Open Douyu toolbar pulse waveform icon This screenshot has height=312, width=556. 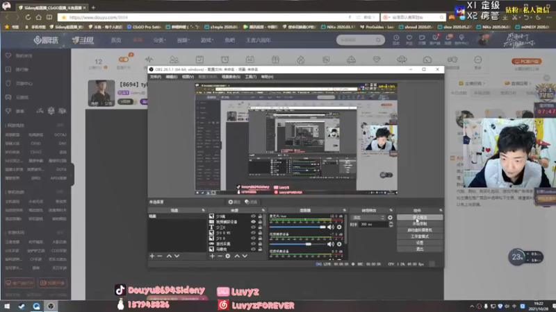coord(149,60)
